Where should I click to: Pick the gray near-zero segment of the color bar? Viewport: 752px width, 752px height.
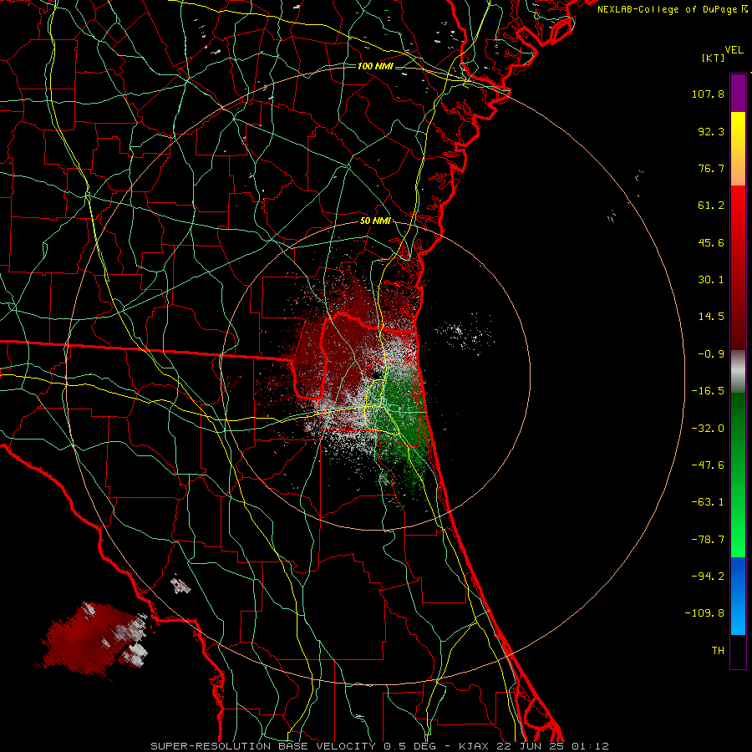click(x=738, y=372)
